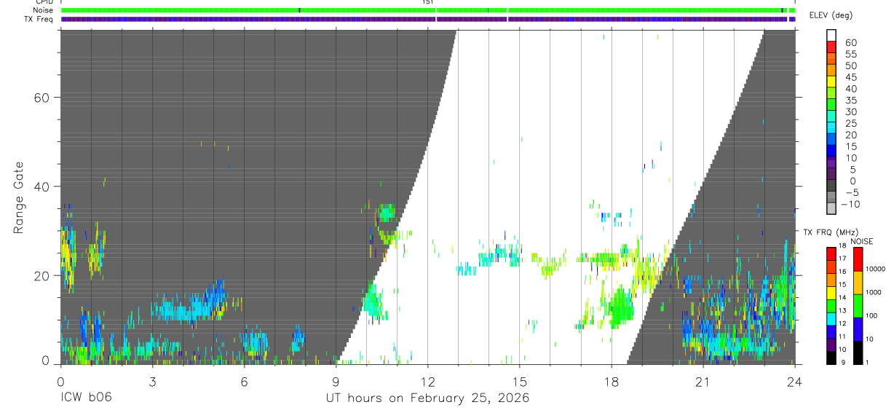The image size is (894, 413).
Task: Click the 'ICW b06' radar beam label
Action: point(85,398)
